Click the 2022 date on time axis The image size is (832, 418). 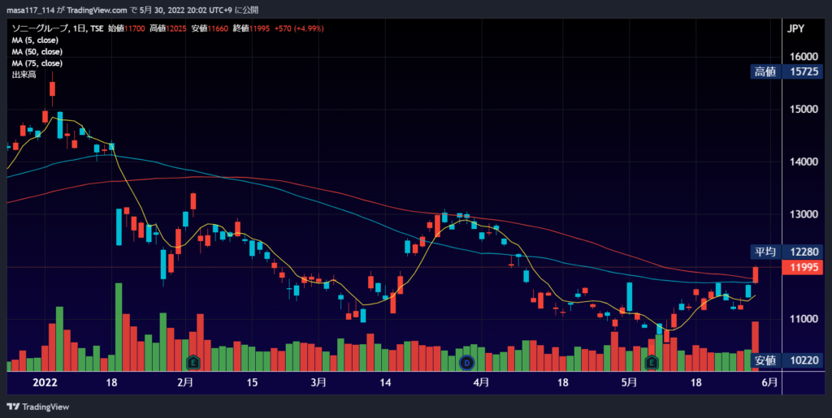[45, 382]
